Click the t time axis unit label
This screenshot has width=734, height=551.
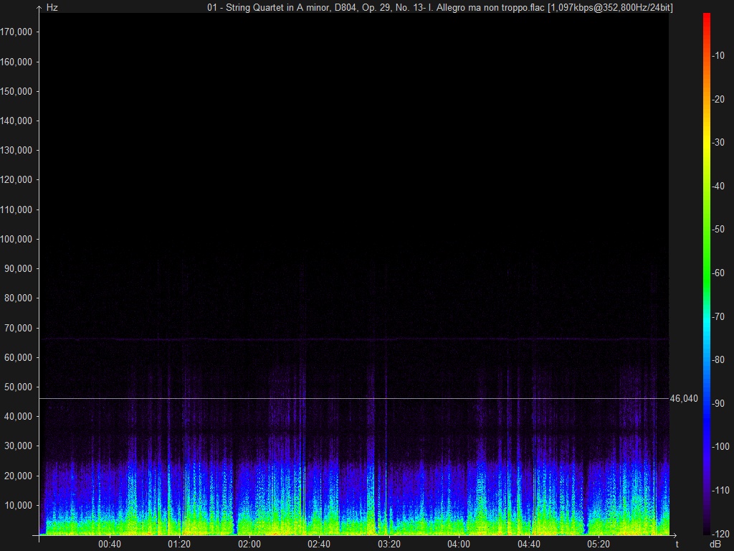point(677,544)
